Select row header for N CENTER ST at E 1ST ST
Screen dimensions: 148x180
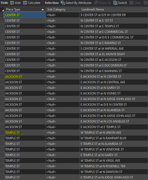pos(2,21)
